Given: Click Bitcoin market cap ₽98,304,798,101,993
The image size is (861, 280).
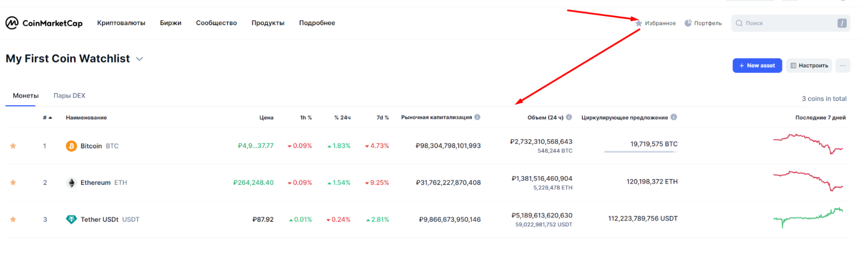Looking at the screenshot, I should pyautogui.click(x=448, y=146).
